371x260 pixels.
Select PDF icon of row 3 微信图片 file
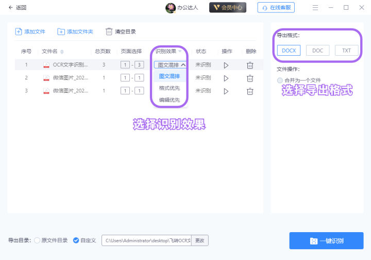pyautogui.click(x=46, y=91)
